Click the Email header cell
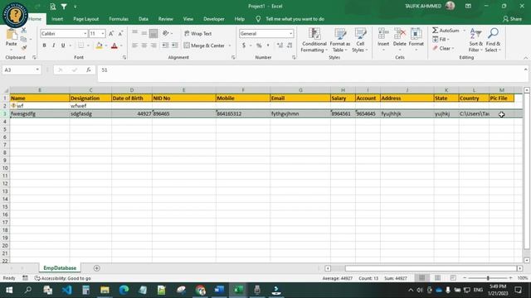 (x=300, y=98)
